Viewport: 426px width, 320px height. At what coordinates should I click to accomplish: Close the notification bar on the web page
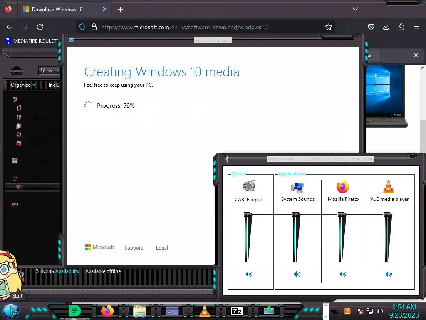[416, 55]
